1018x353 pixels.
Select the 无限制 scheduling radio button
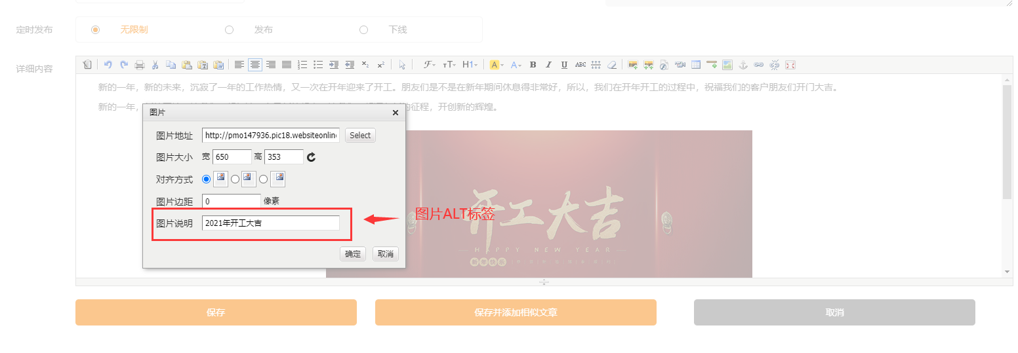pos(95,29)
